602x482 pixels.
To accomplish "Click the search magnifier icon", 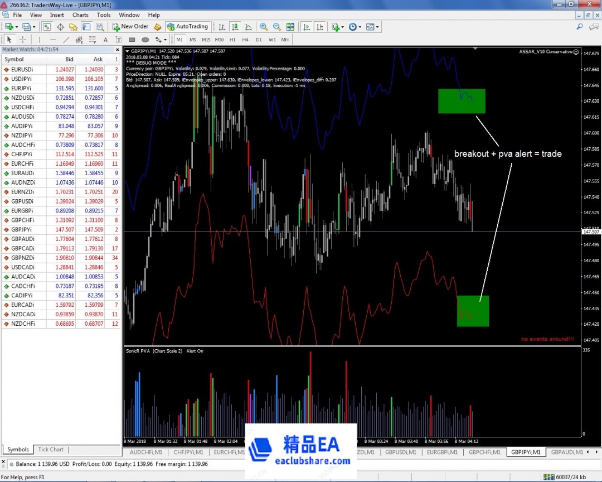I will (580, 26).
